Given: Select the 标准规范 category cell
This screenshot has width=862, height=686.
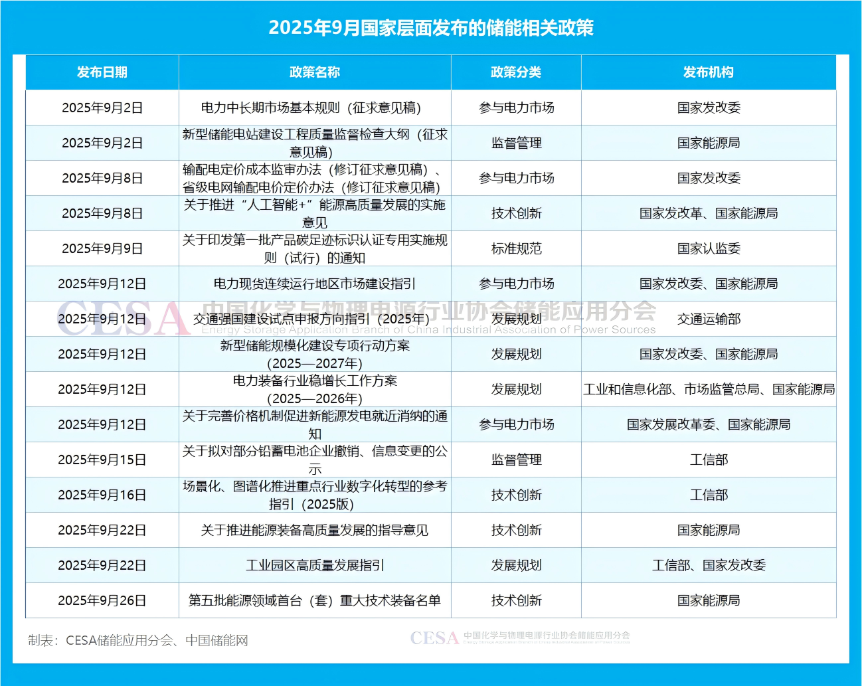Looking at the screenshot, I should [516, 248].
